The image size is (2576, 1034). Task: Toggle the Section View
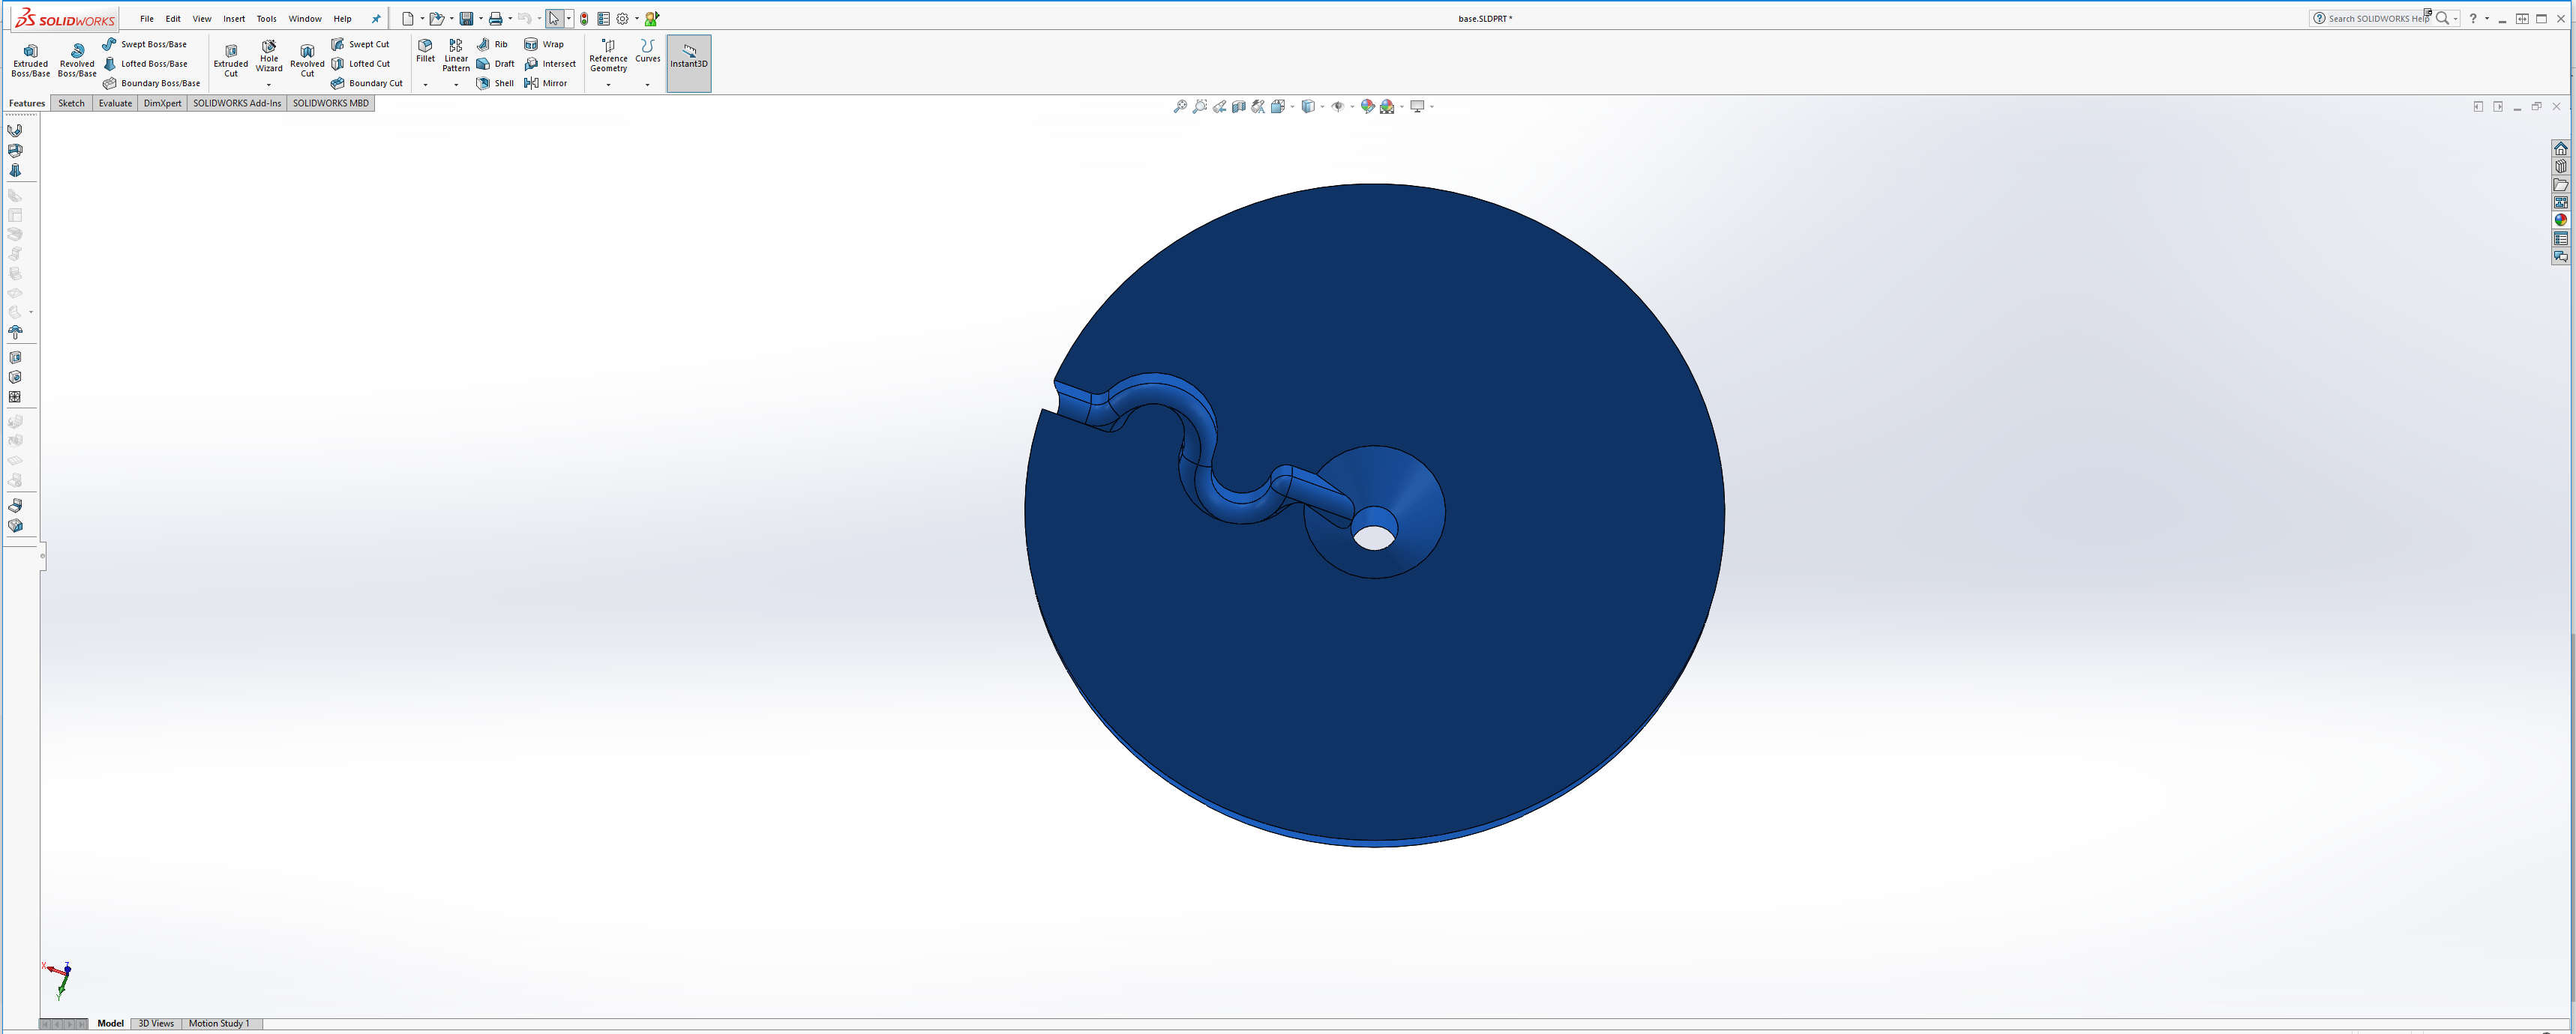[1239, 107]
